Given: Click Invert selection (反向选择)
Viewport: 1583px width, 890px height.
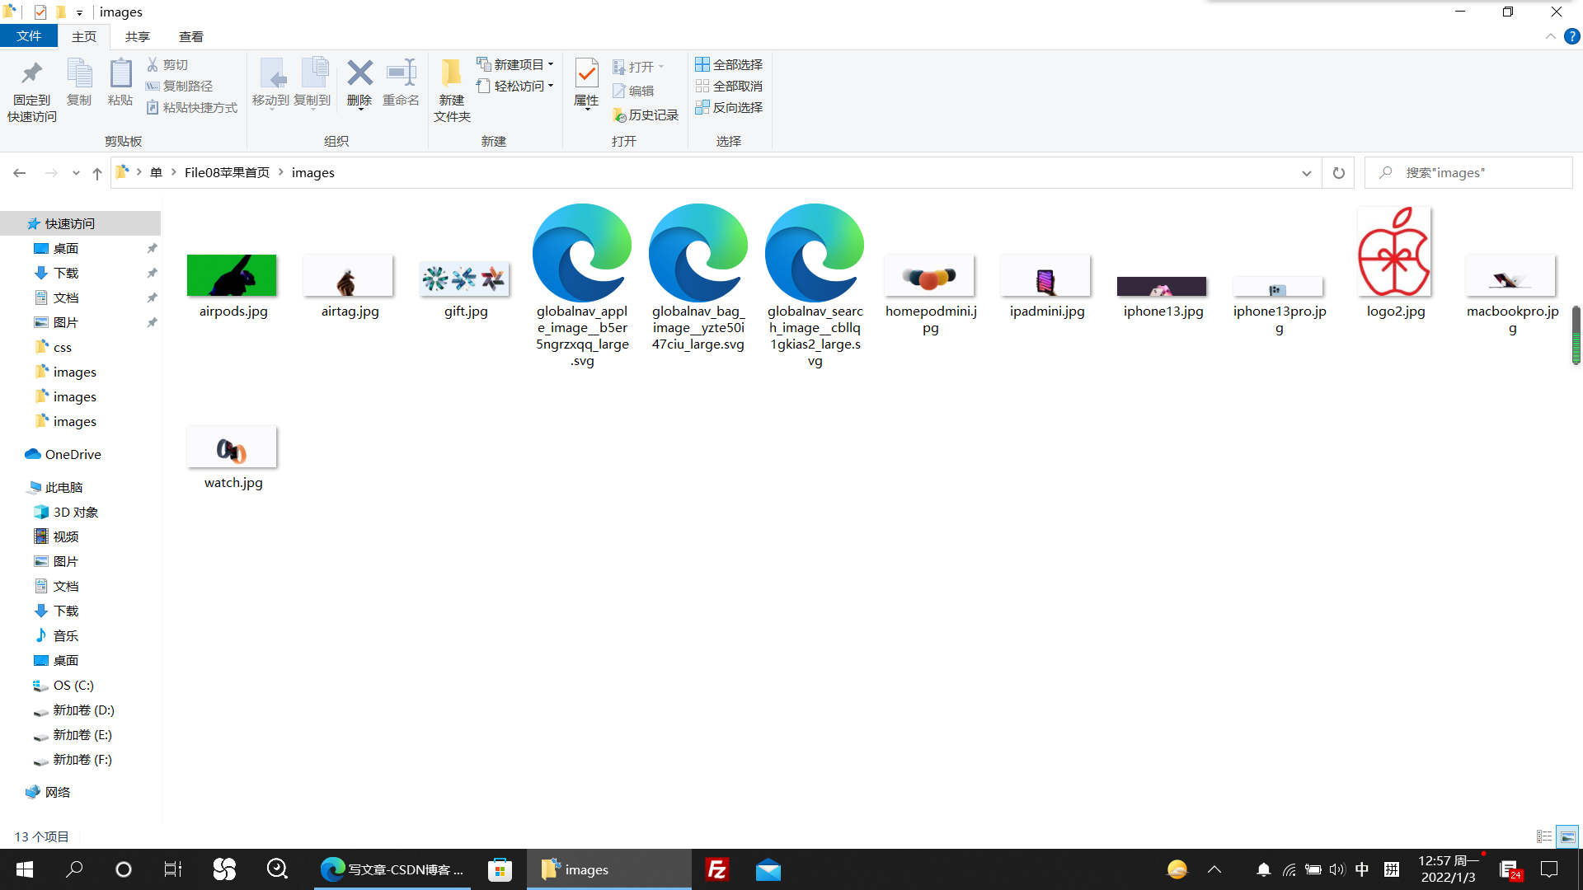Looking at the screenshot, I should (x=729, y=107).
